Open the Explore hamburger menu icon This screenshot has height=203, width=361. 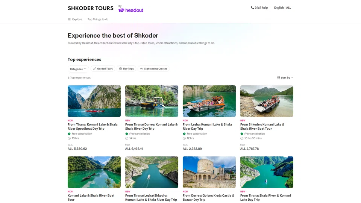(69, 19)
